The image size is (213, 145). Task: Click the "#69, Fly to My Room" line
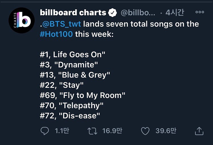[82, 95]
